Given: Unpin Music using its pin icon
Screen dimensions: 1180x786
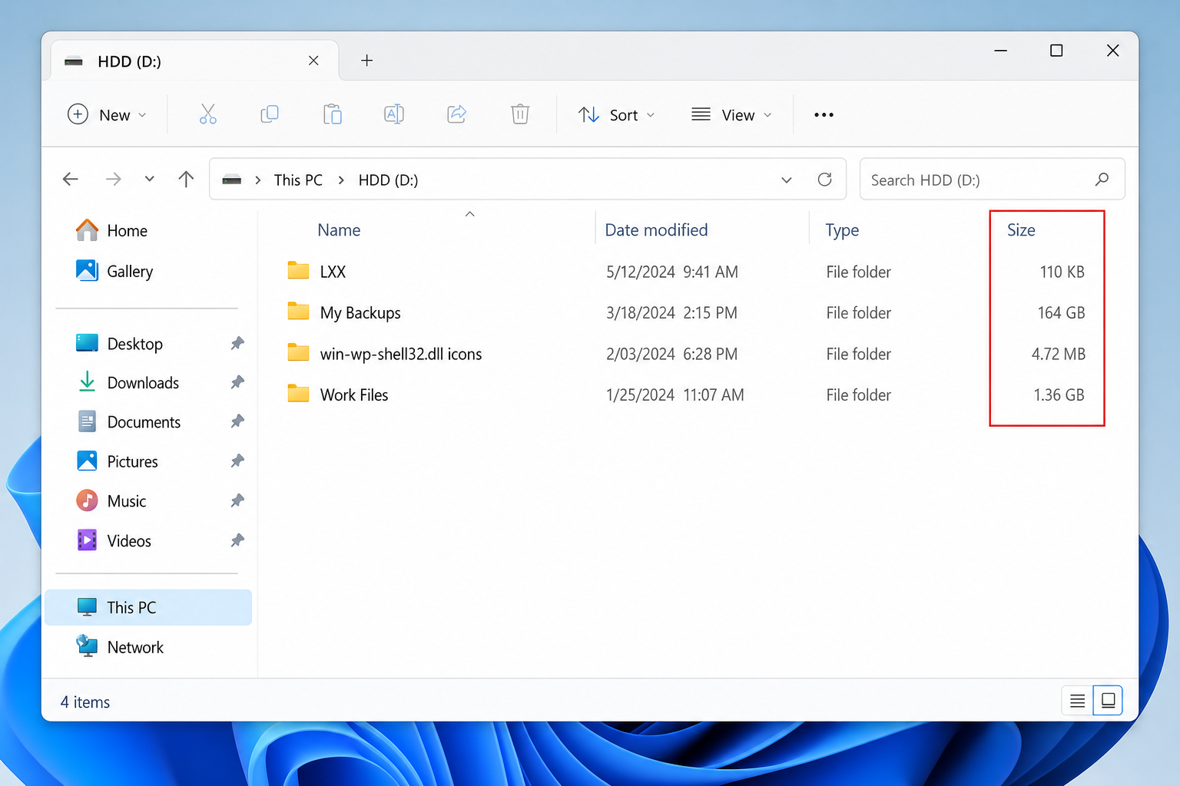Looking at the screenshot, I should pyautogui.click(x=237, y=500).
